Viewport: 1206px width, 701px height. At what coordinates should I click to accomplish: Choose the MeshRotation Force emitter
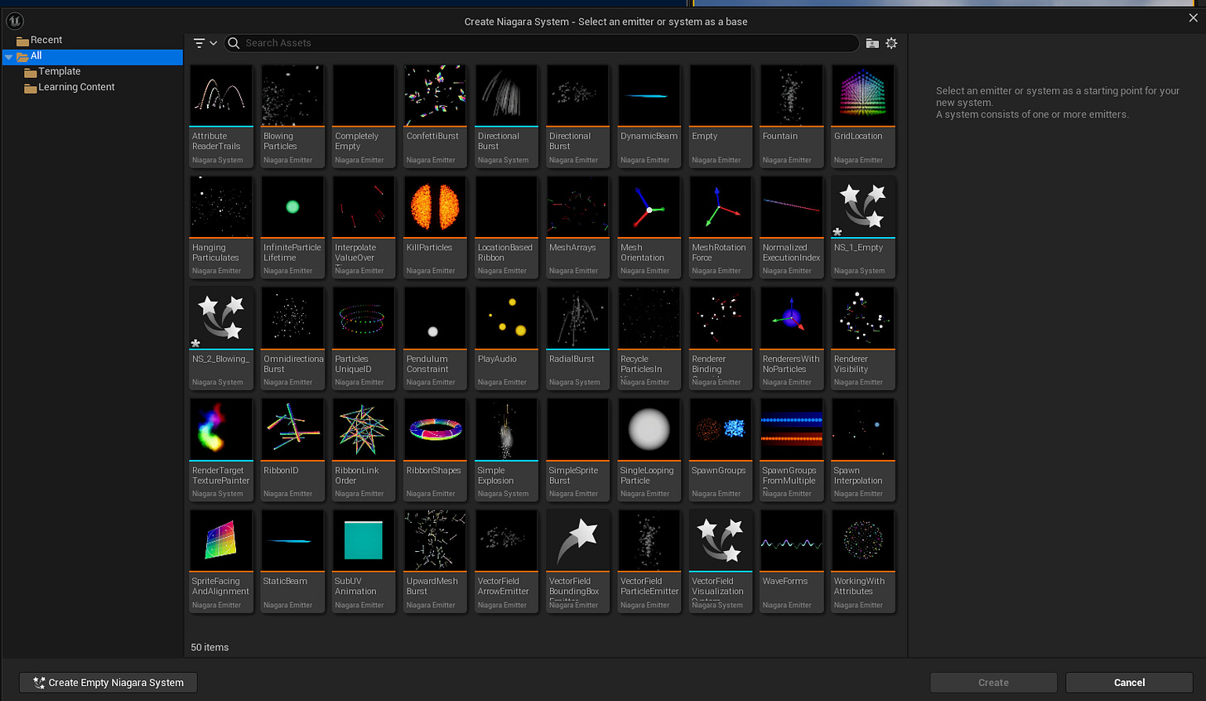click(721, 227)
